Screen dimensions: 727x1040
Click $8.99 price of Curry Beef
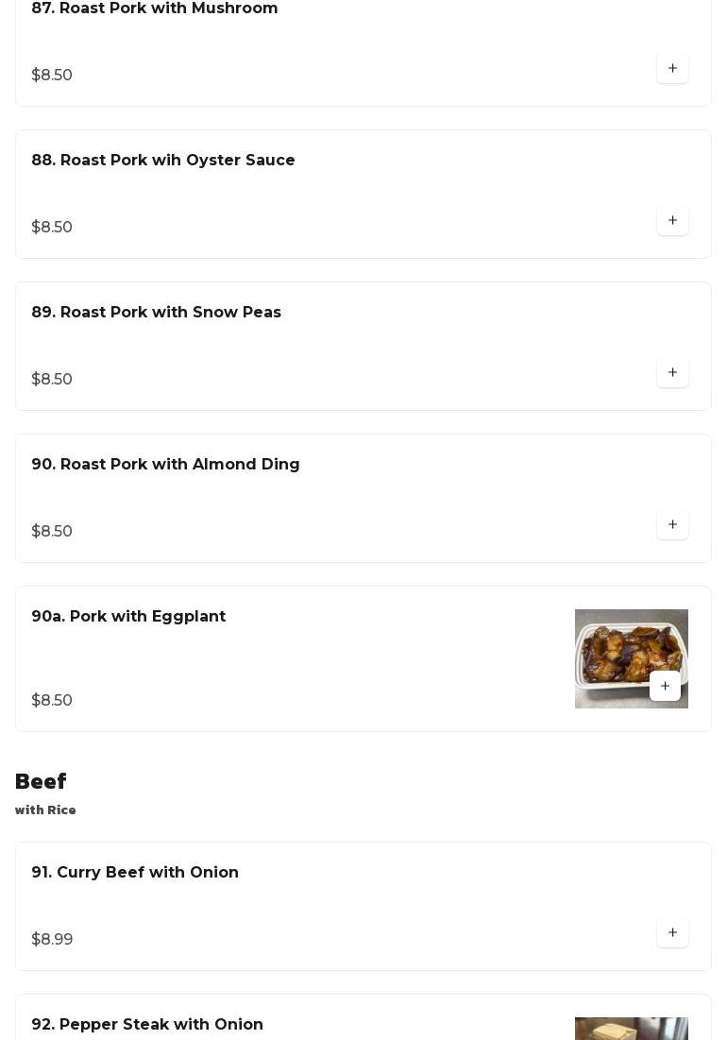pos(52,939)
